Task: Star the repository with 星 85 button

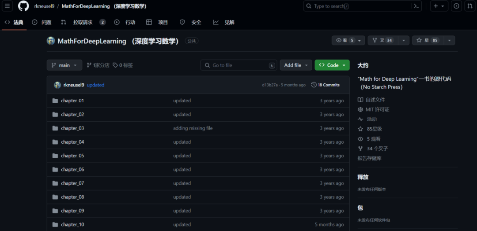Action: click(x=428, y=41)
